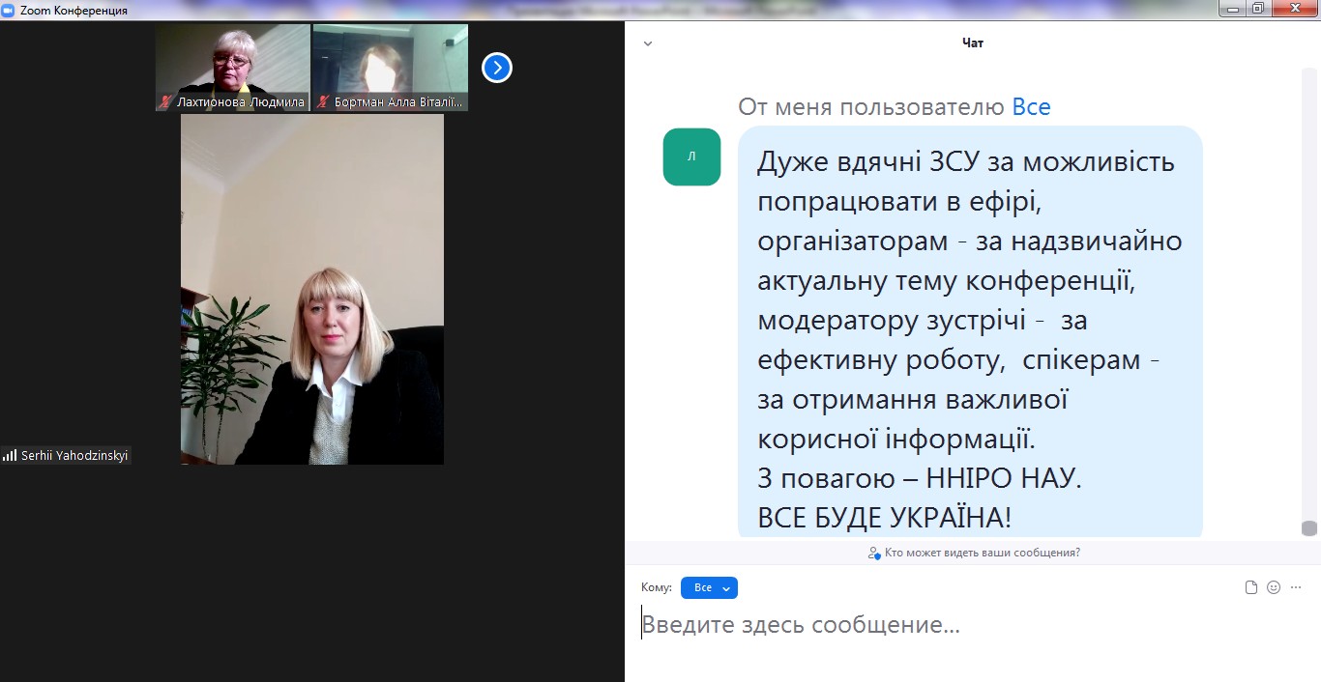
Task: Open the more chat options ellipsis
Action: pos(1297,587)
